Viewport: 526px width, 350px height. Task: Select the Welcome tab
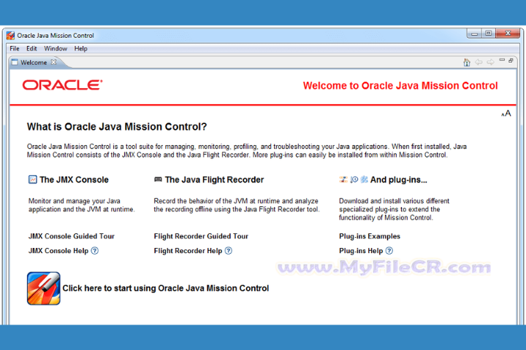click(x=34, y=62)
